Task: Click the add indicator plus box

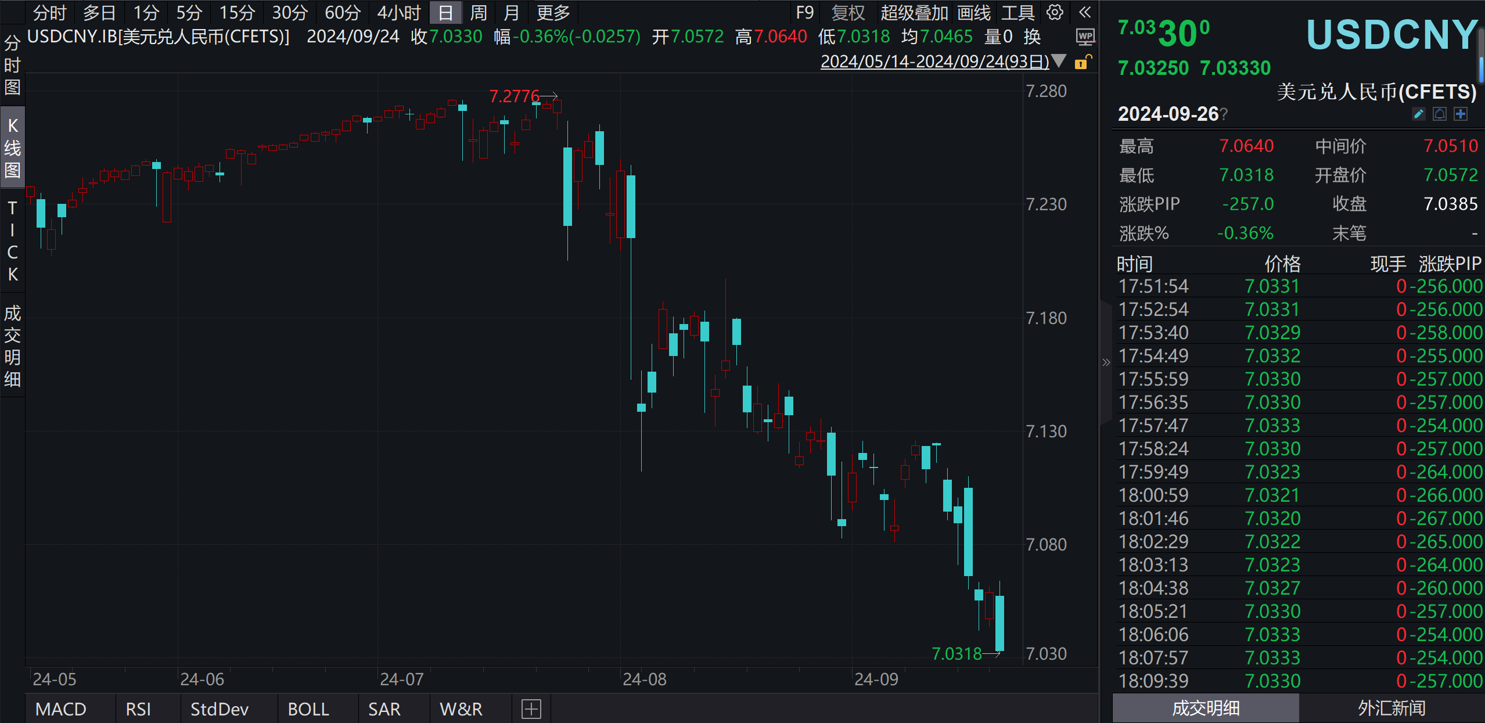Action: click(531, 709)
